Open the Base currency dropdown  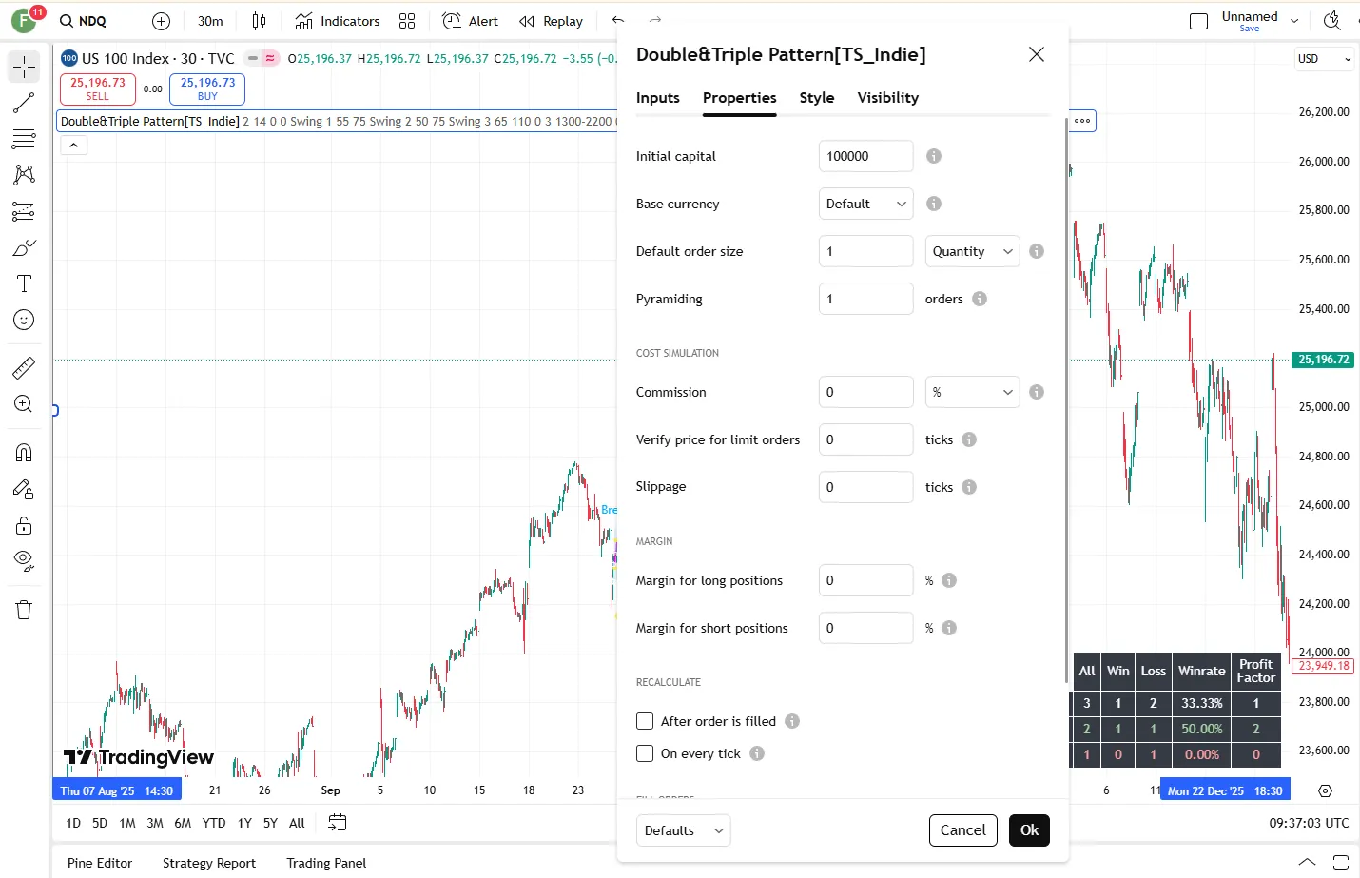(x=865, y=204)
